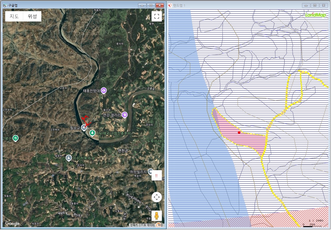Select the 연강 갤러리 palette marker
Screen dimensions: 331x230
125,115
